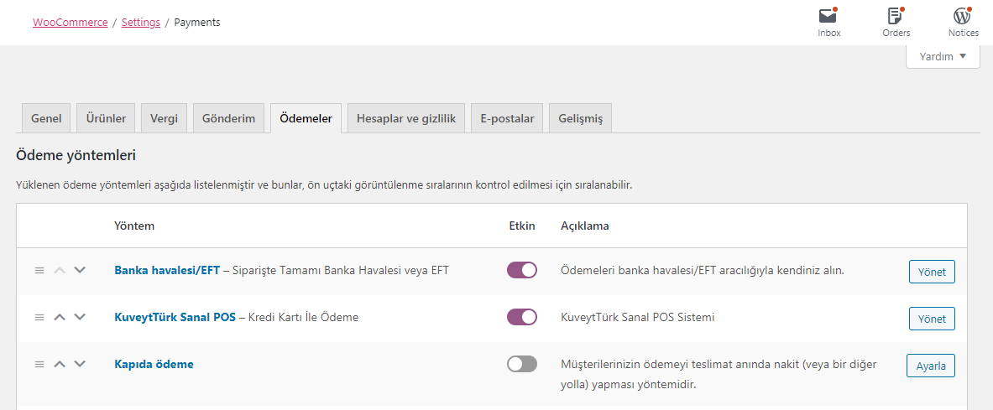Move KuveytTürk Sanal POS down
Viewport: 993px width, 410px height.
point(79,317)
